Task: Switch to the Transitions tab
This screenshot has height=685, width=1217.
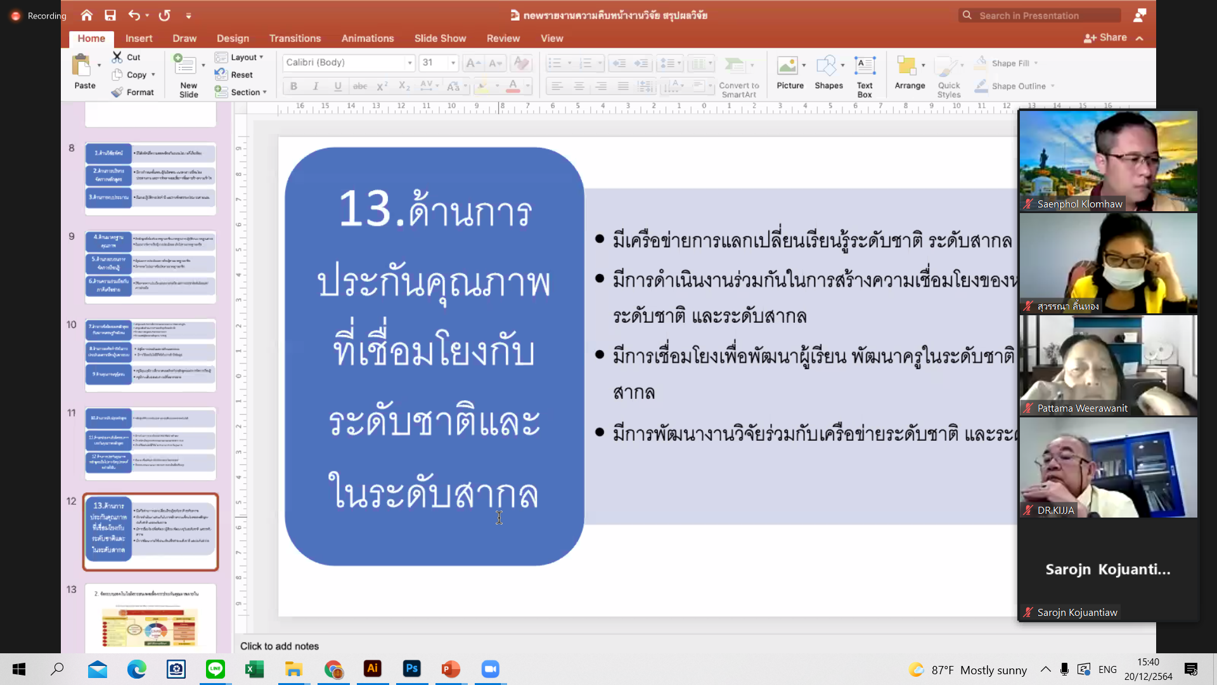Action: (x=295, y=38)
